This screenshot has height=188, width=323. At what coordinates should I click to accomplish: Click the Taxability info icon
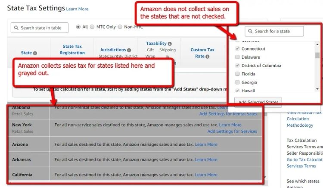(x=170, y=44)
